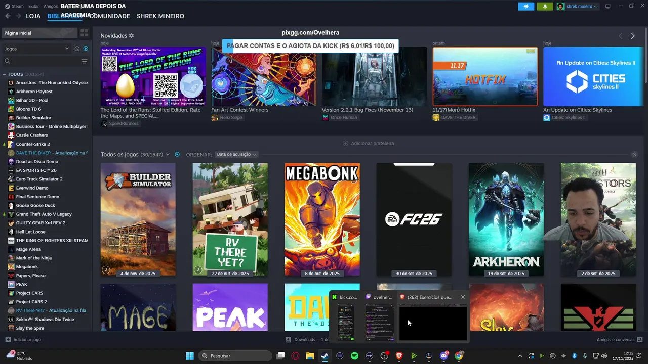The width and height of the screenshot is (648, 364).
Task: Open the Steam announcements megaphone button
Action: pyautogui.click(x=526, y=6)
